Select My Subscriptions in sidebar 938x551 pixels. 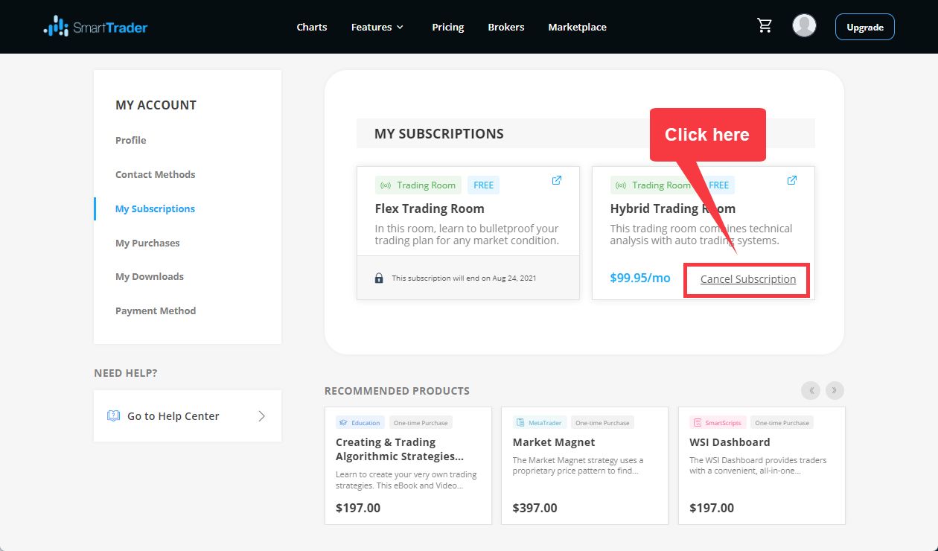click(x=155, y=208)
